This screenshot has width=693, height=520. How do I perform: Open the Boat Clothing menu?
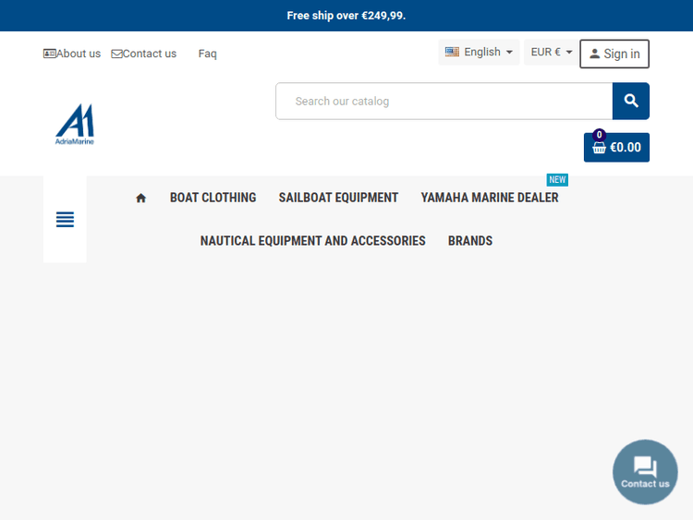[213, 198]
